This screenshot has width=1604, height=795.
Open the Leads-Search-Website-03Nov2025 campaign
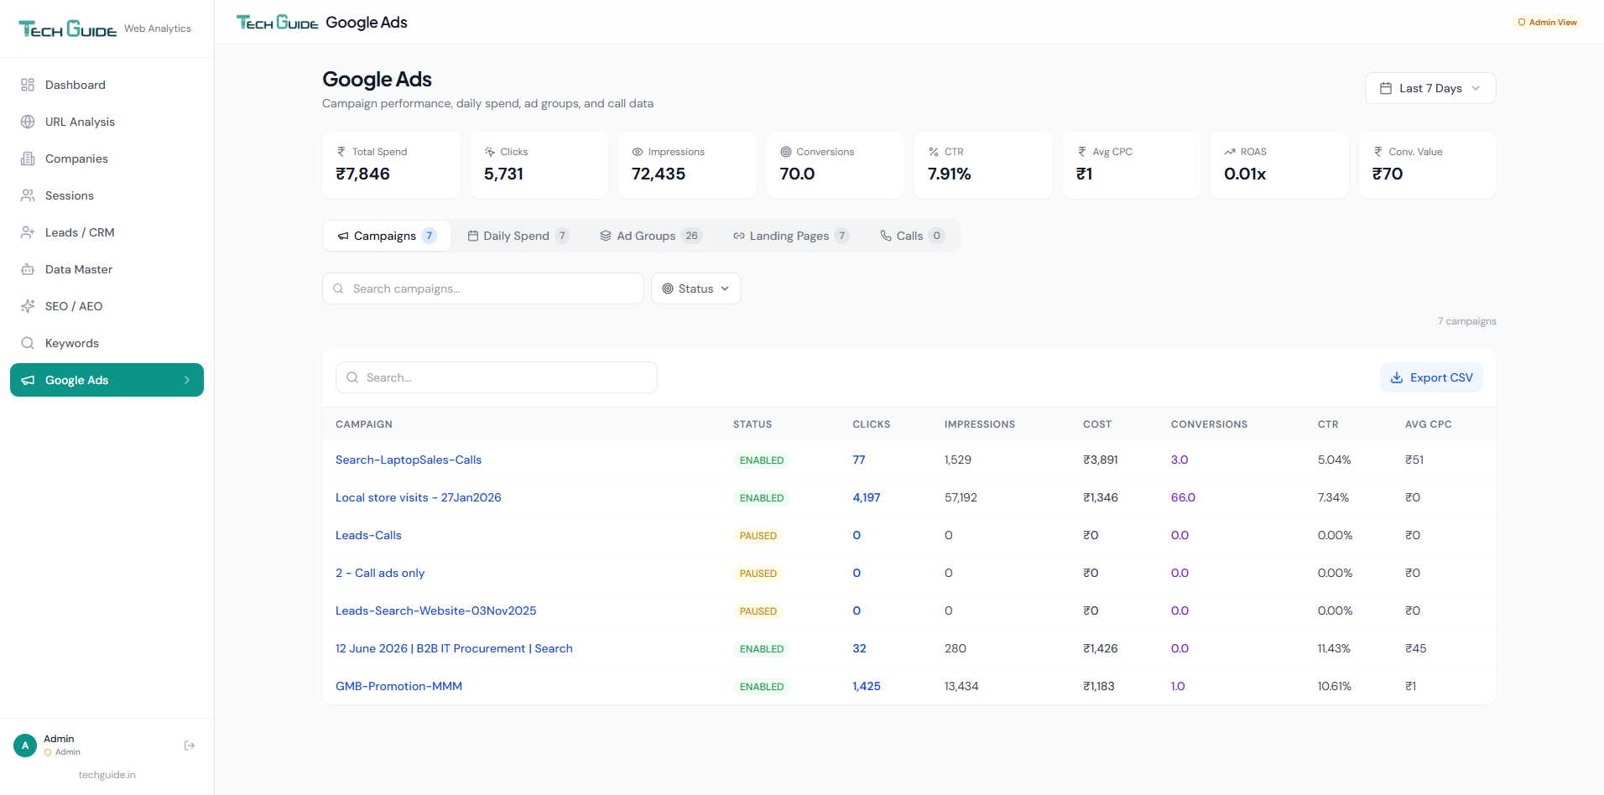(x=436, y=611)
